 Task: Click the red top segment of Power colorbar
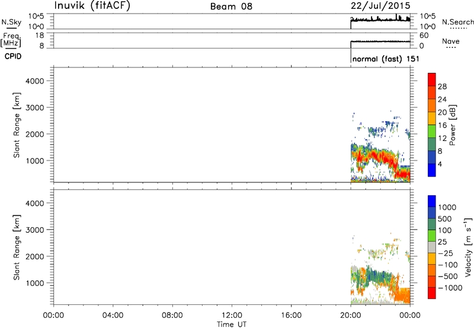pyautogui.click(x=432, y=79)
